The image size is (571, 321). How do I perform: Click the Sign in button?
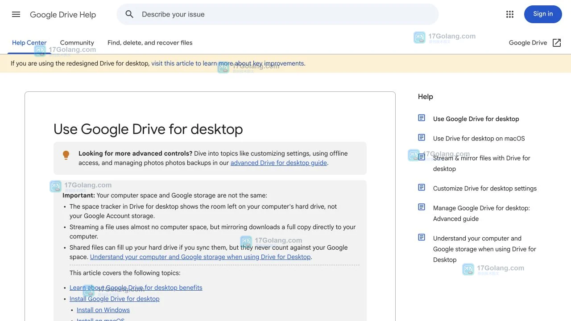pyautogui.click(x=543, y=14)
